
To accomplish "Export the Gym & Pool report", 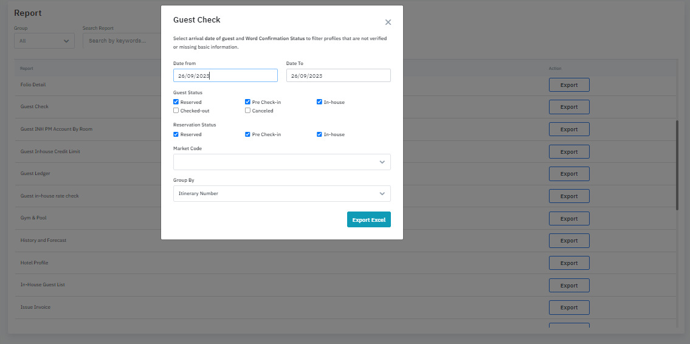I will coord(568,219).
